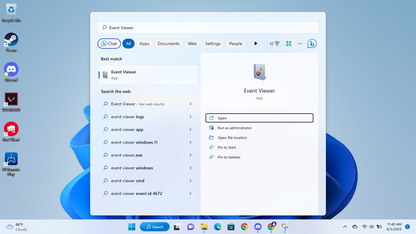Click the search text field containing Event Viewer
The height and width of the screenshot is (234, 416).
(x=208, y=28)
